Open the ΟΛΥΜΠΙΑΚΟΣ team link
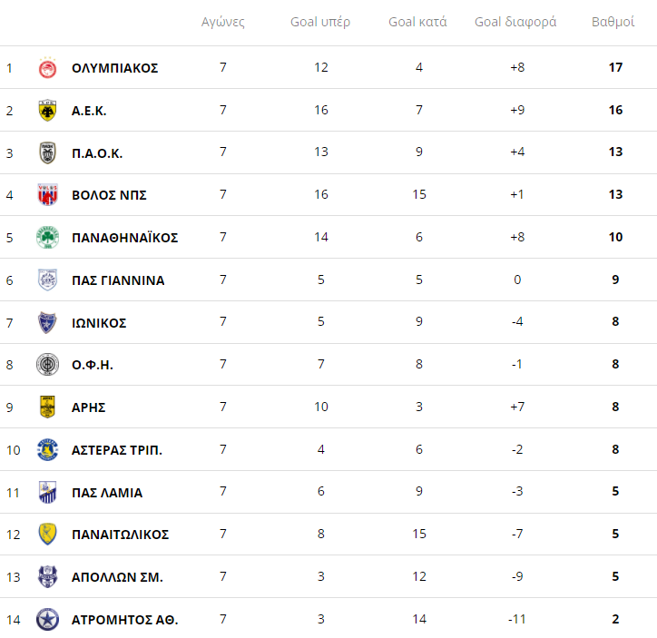The width and height of the screenshot is (657, 638). click(x=114, y=68)
